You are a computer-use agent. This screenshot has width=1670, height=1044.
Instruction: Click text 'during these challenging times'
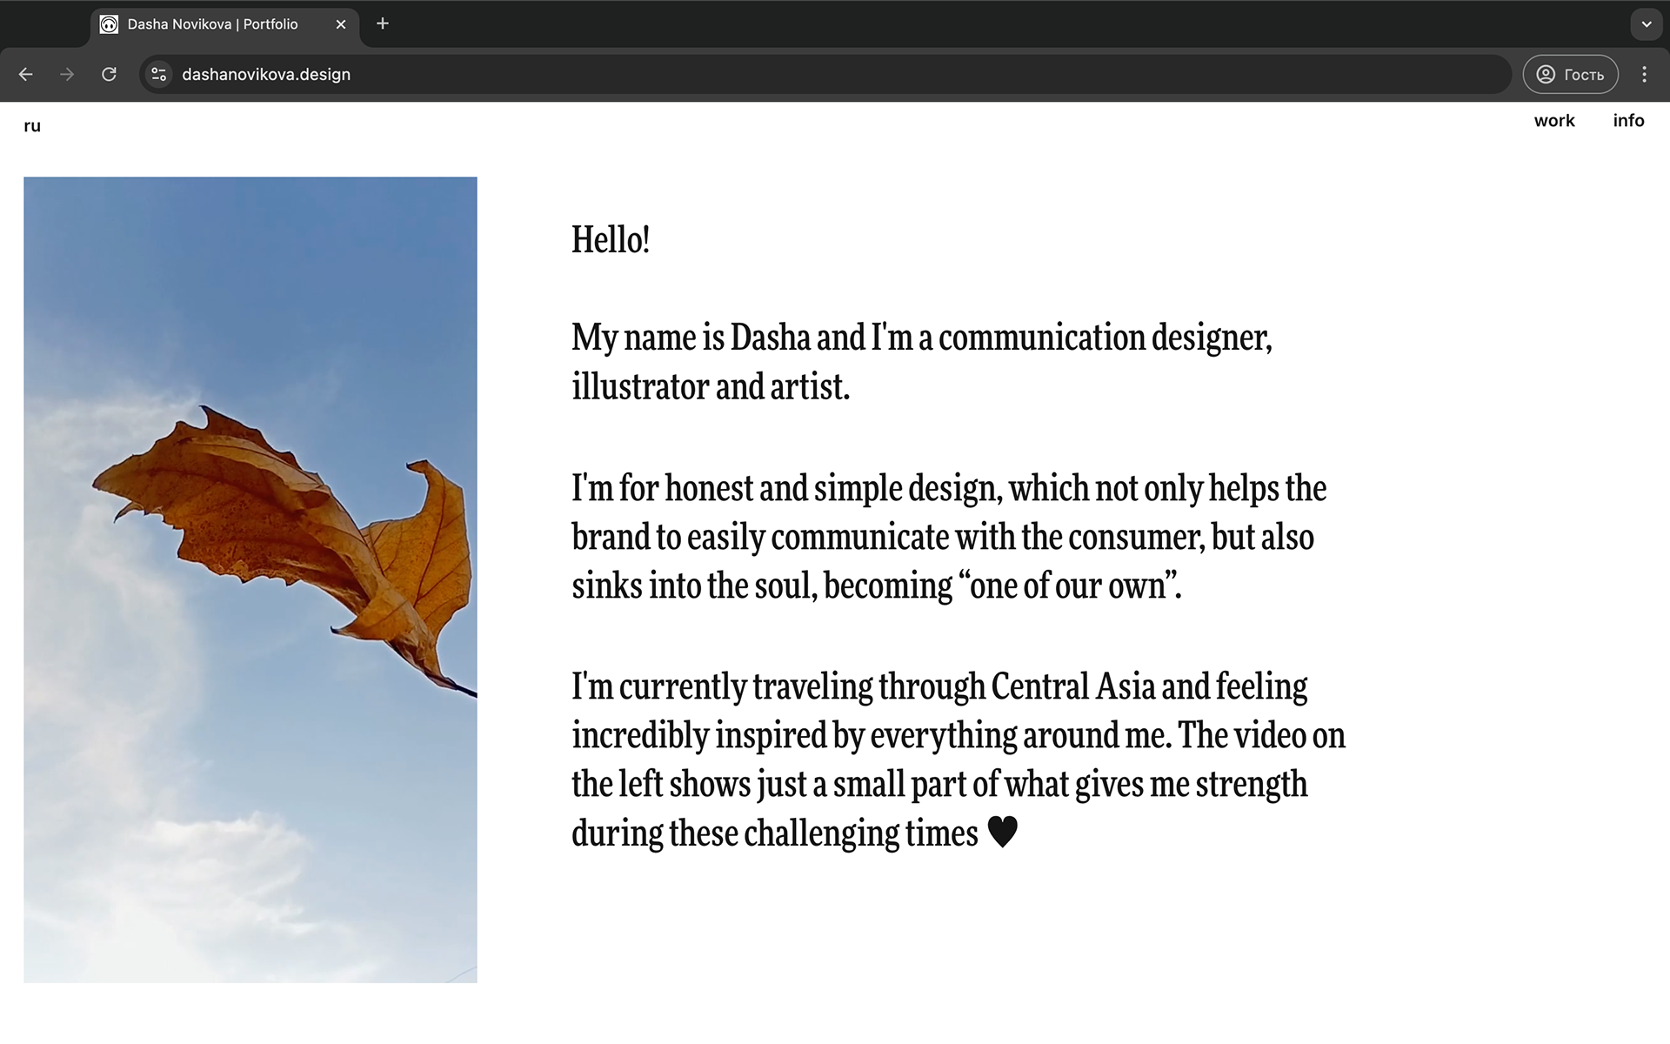click(x=775, y=833)
